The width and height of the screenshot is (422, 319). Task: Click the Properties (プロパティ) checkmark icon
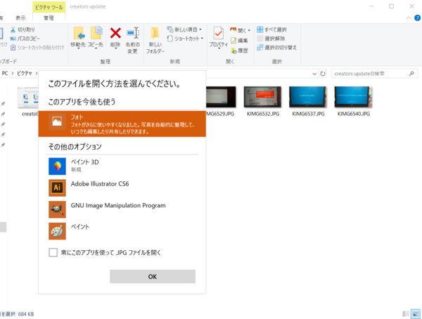click(x=218, y=33)
